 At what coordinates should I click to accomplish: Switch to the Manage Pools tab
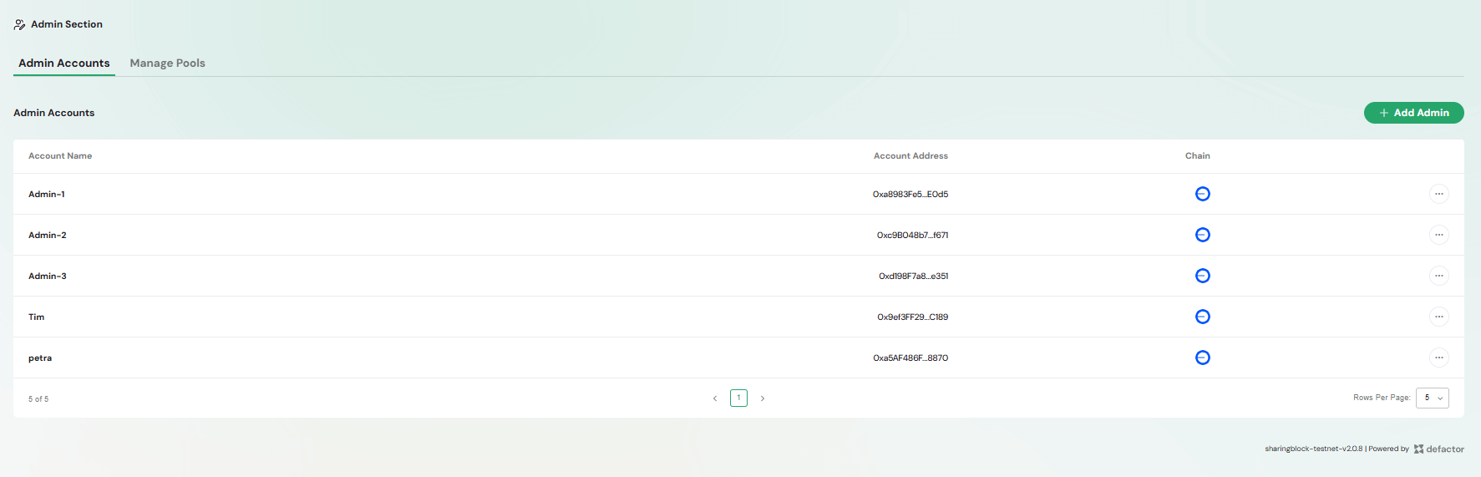[x=167, y=63]
